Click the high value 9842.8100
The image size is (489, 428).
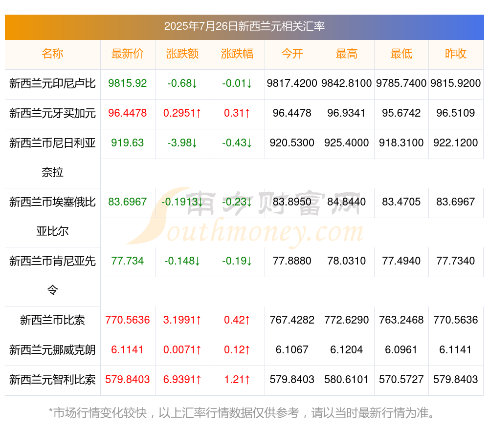pos(347,83)
